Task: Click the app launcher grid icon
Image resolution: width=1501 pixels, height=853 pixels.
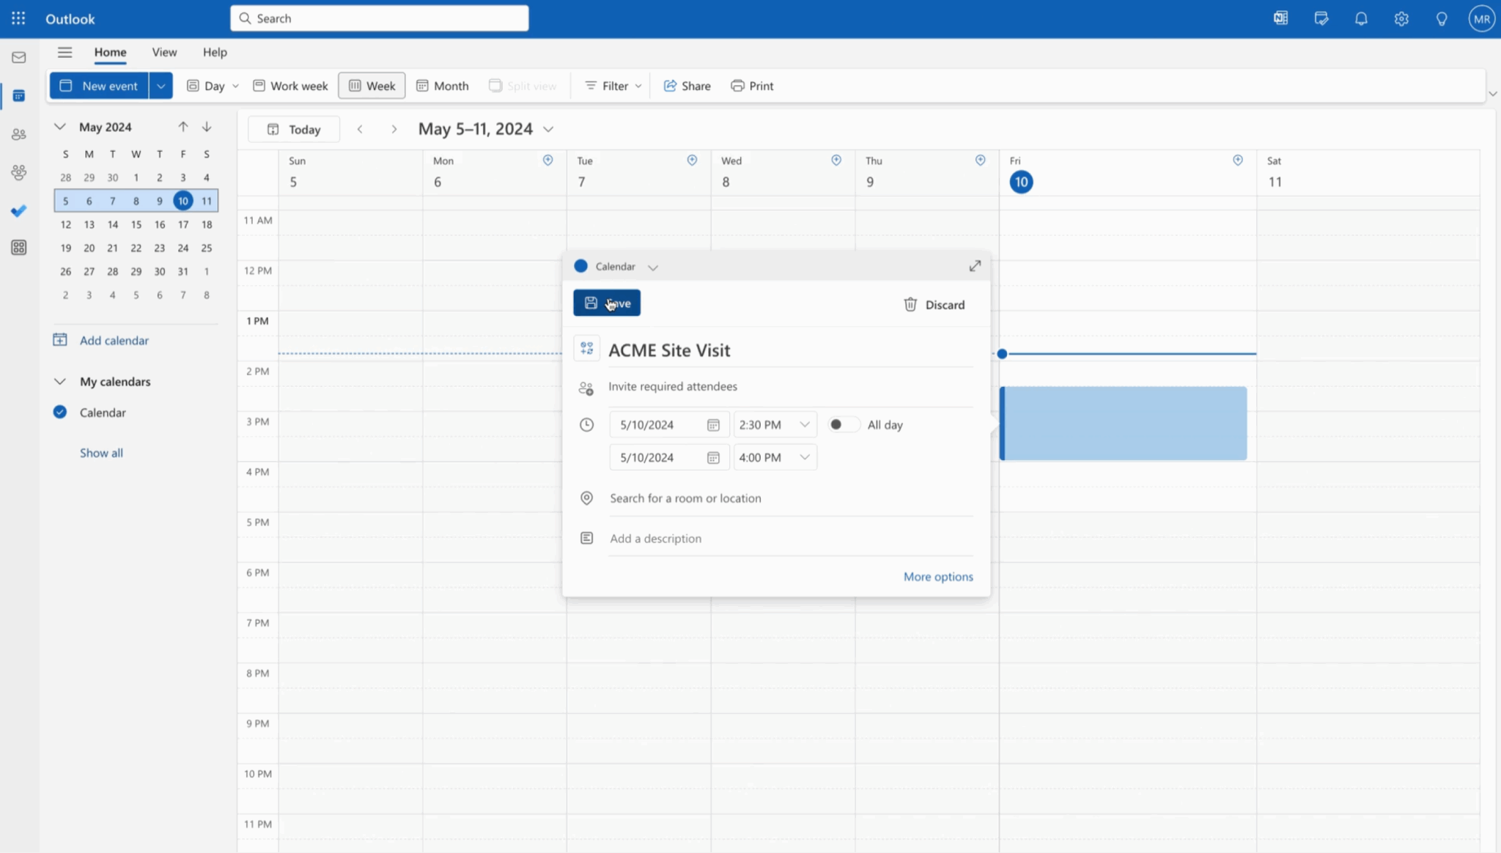Action: tap(18, 19)
